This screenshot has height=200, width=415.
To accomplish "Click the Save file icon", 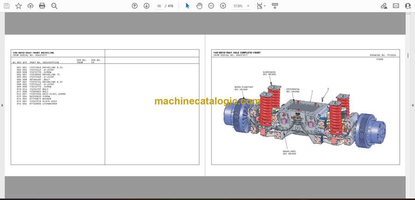I will coord(6,6).
